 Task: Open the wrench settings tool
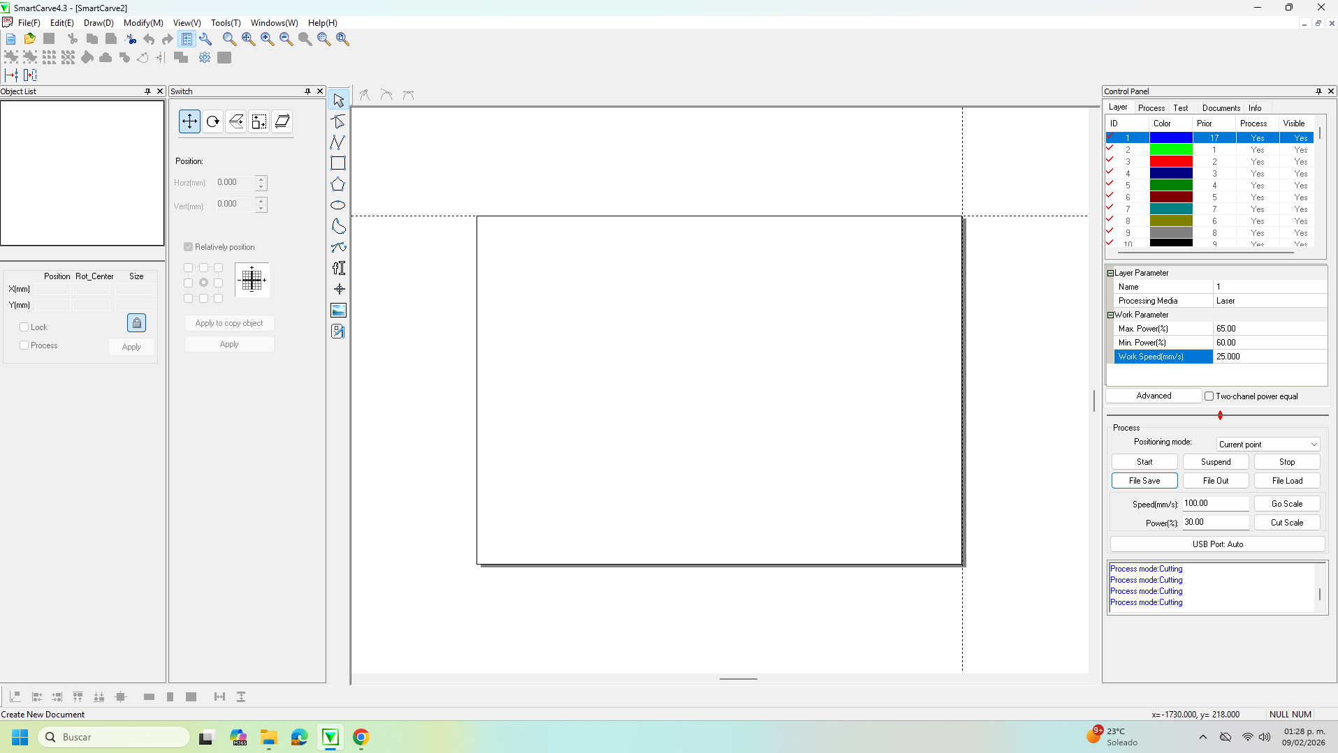[x=205, y=39]
